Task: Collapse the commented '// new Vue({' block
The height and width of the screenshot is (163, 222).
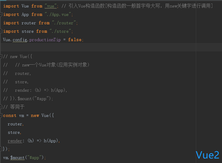Action: (x=1, y=57)
